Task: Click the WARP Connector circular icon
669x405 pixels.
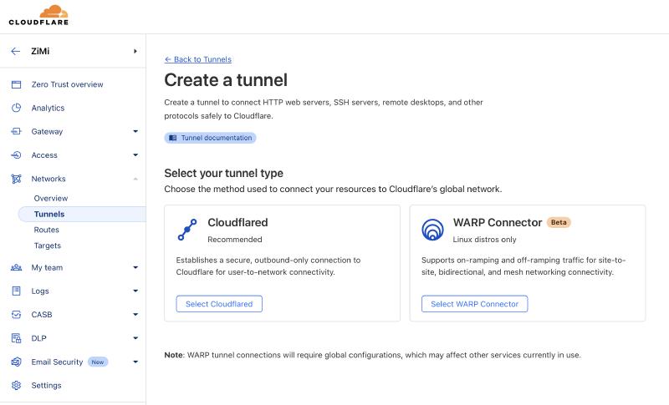Action: (432, 230)
